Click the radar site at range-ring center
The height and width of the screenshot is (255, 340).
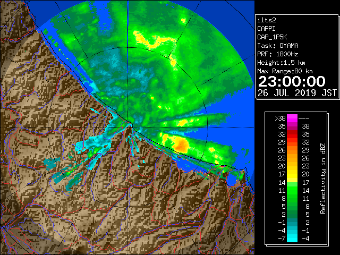127,127
